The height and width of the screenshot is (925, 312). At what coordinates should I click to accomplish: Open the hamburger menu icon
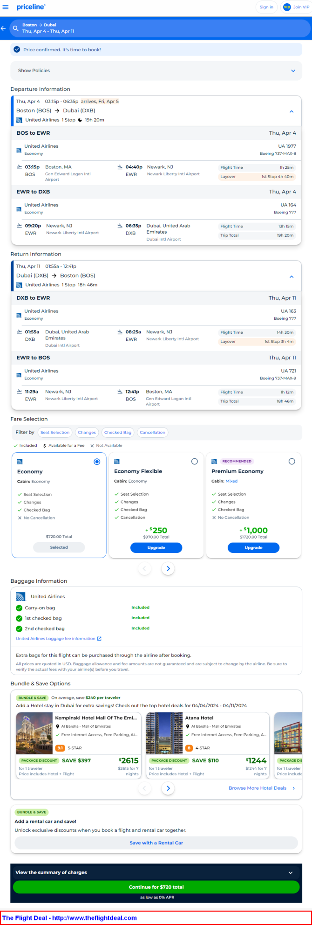pos(6,7)
